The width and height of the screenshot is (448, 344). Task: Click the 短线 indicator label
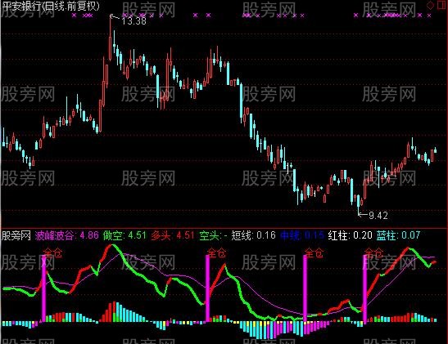pyautogui.click(x=242, y=235)
